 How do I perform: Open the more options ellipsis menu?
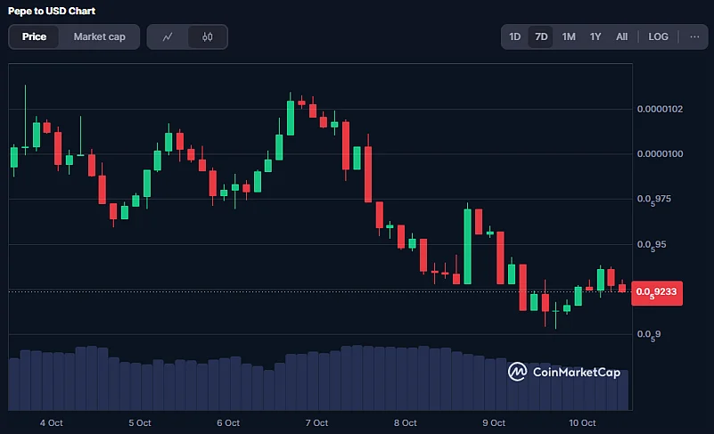(x=694, y=37)
